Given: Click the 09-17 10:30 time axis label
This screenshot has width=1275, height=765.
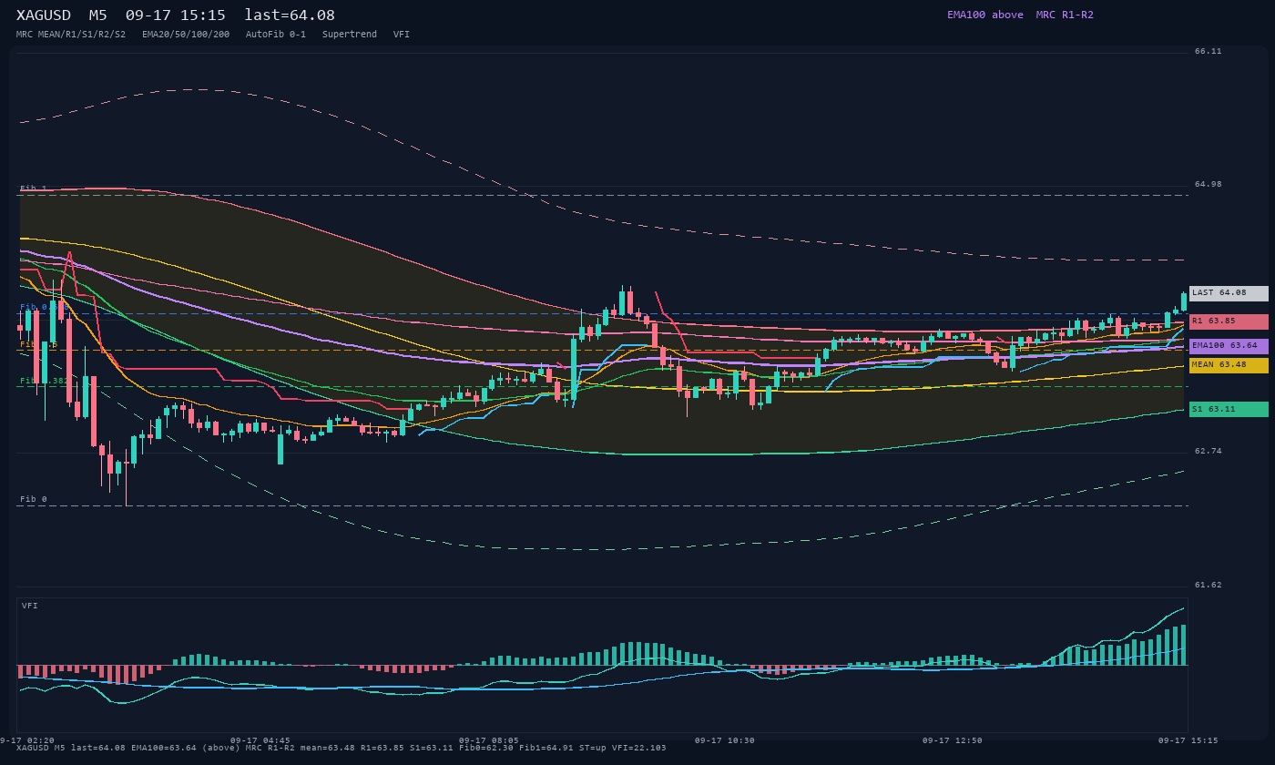Looking at the screenshot, I should click(725, 740).
